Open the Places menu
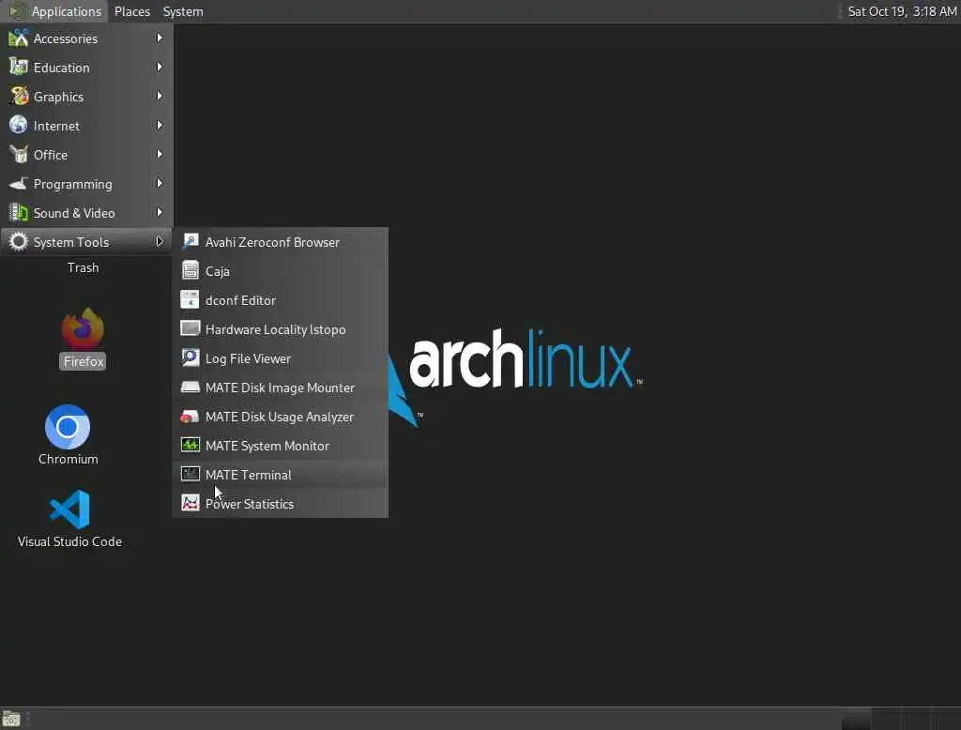This screenshot has width=961, height=730. (x=131, y=11)
